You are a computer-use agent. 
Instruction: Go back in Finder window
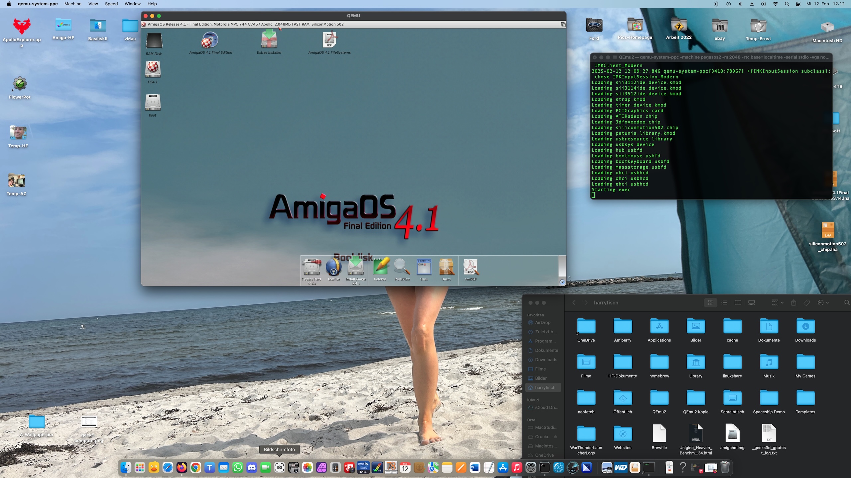(574, 303)
